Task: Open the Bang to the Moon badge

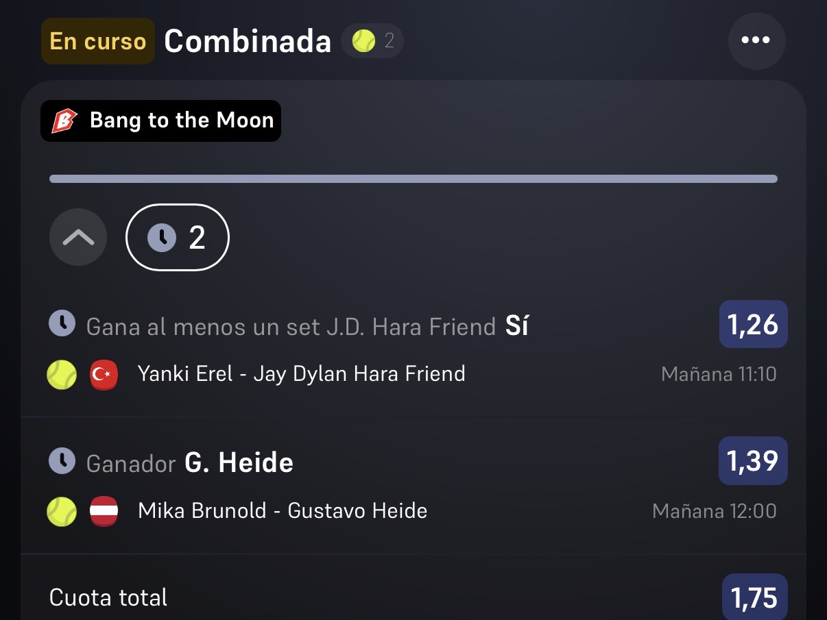Action: tap(161, 121)
